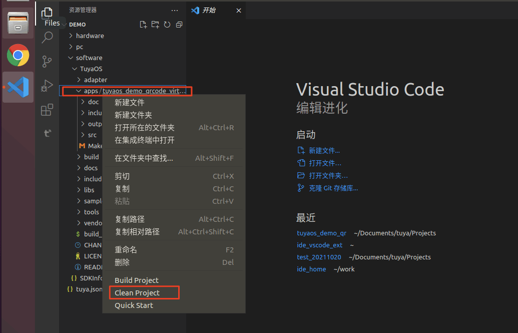
Task: Click the Visual Studio Code dock icon
Action: point(18,87)
